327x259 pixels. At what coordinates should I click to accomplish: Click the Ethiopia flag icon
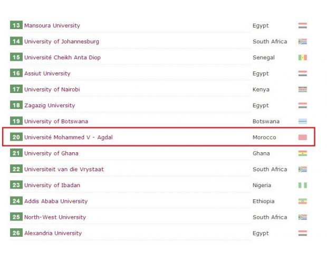click(303, 201)
